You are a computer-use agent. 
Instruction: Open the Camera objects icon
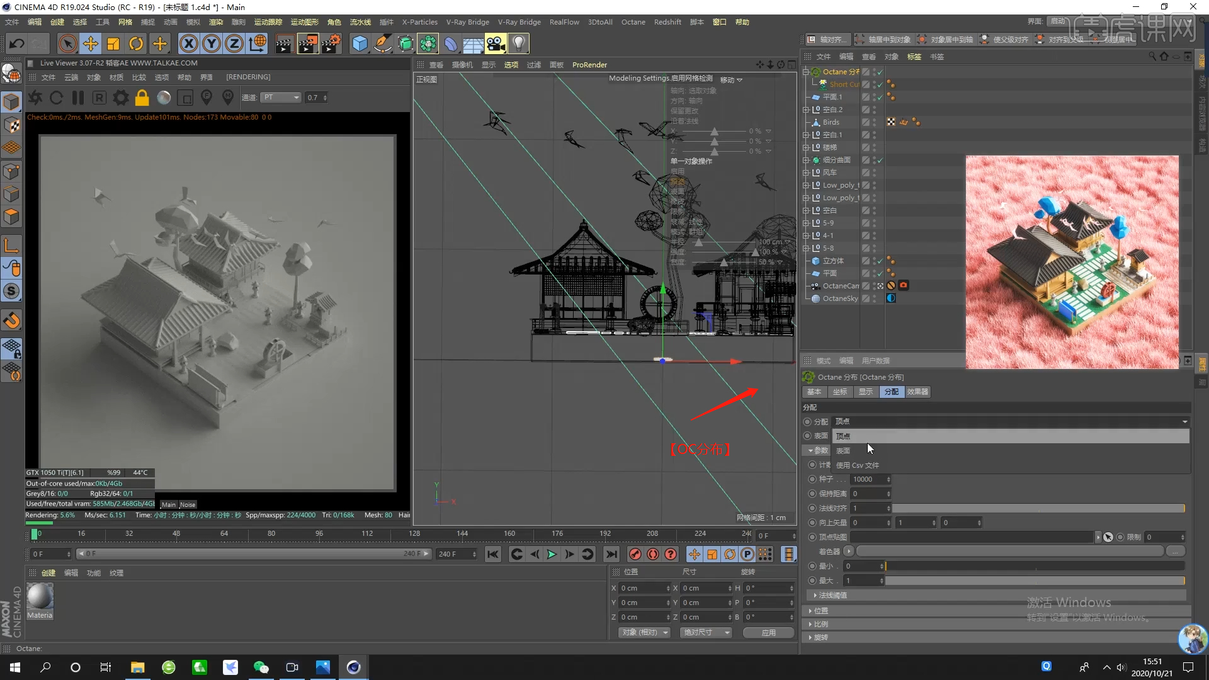(496, 43)
